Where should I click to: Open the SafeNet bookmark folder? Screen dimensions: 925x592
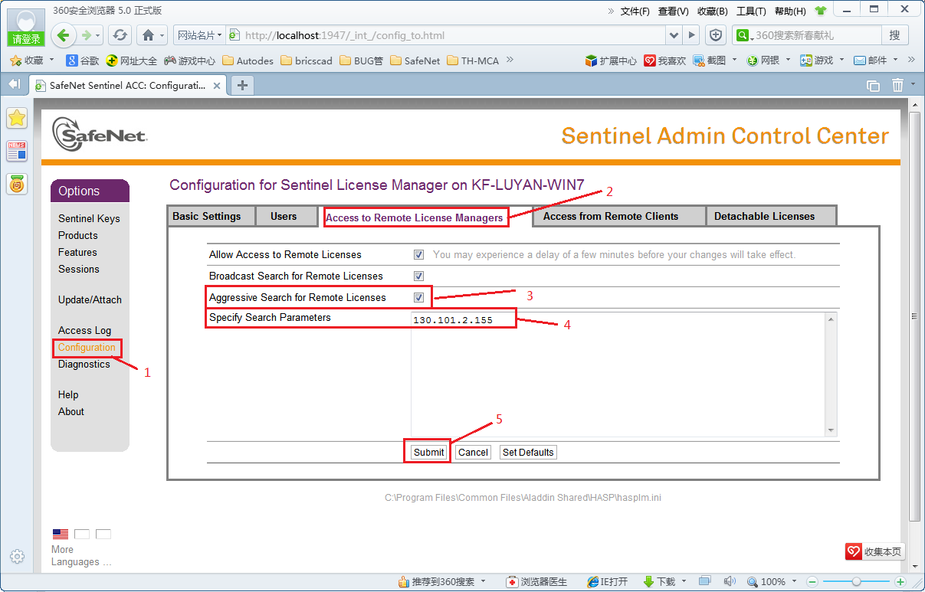click(x=415, y=61)
